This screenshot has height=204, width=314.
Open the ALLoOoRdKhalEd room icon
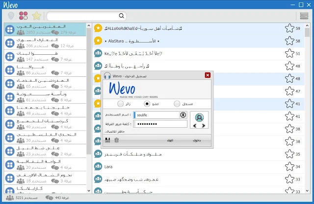click(x=98, y=28)
